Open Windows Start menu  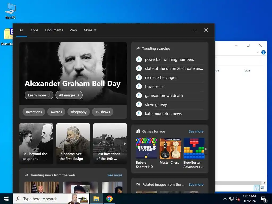(x=6, y=199)
